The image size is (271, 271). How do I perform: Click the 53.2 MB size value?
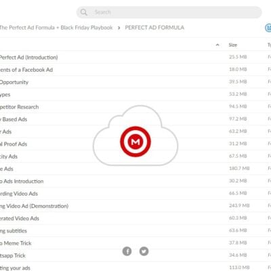click(238, 94)
